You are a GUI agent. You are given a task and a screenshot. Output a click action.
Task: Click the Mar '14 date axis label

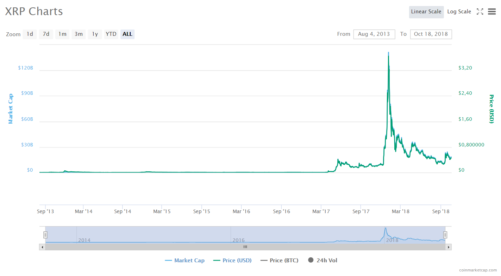(83, 211)
